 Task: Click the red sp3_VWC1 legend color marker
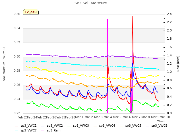tap(17, 126)
